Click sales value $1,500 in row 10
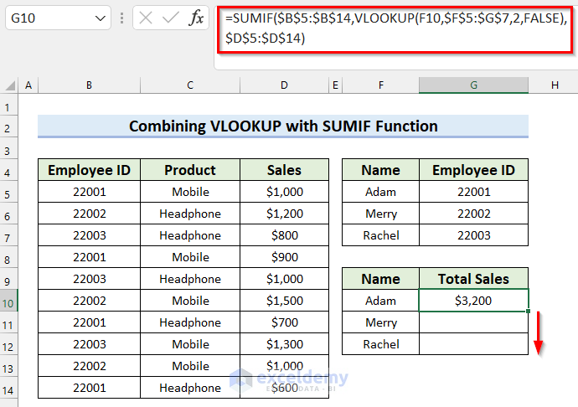 [x=284, y=301]
